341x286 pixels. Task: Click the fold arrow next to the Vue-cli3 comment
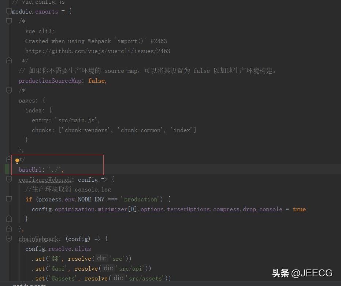[9, 21]
